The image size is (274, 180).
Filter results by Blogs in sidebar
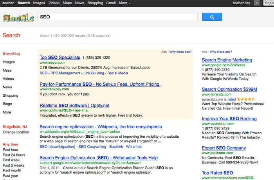[7, 104]
